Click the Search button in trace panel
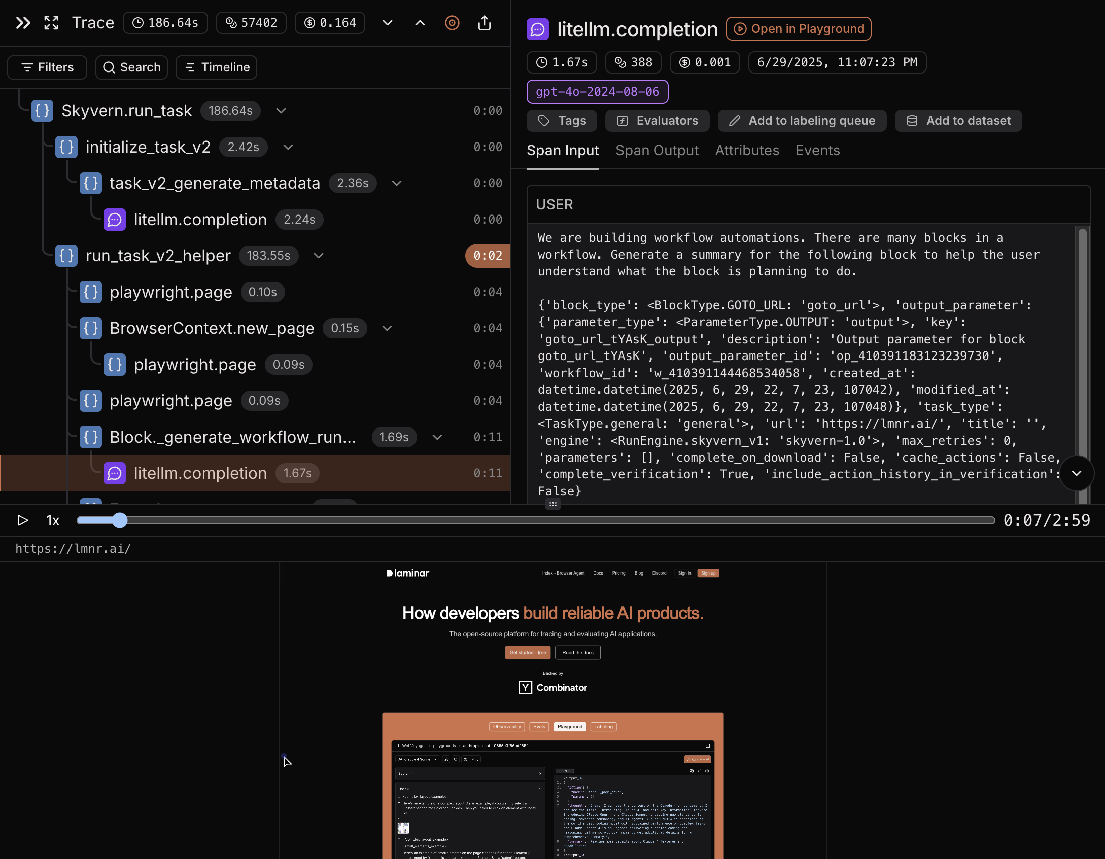The width and height of the screenshot is (1105, 859). coord(131,67)
